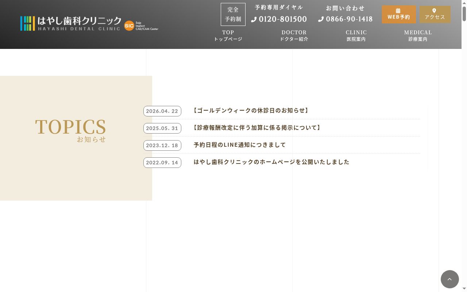Open the DOCTOR ドクター紹介 menu
The image size is (467, 292).
[294, 35]
